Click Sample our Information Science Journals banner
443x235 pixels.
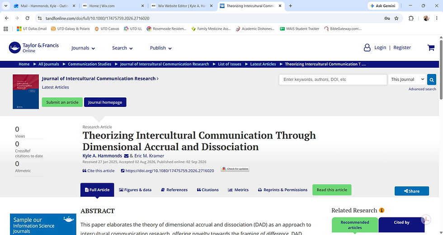(x=43, y=224)
